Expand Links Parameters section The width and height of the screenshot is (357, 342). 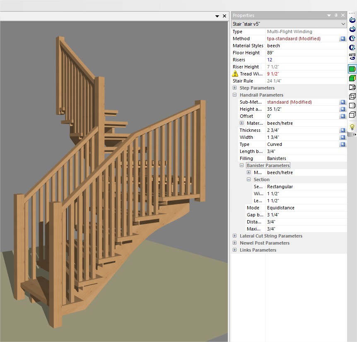click(x=234, y=250)
